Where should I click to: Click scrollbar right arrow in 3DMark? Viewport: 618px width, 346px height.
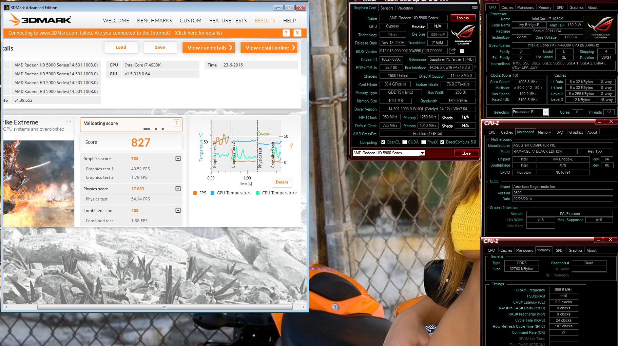click(303, 307)
